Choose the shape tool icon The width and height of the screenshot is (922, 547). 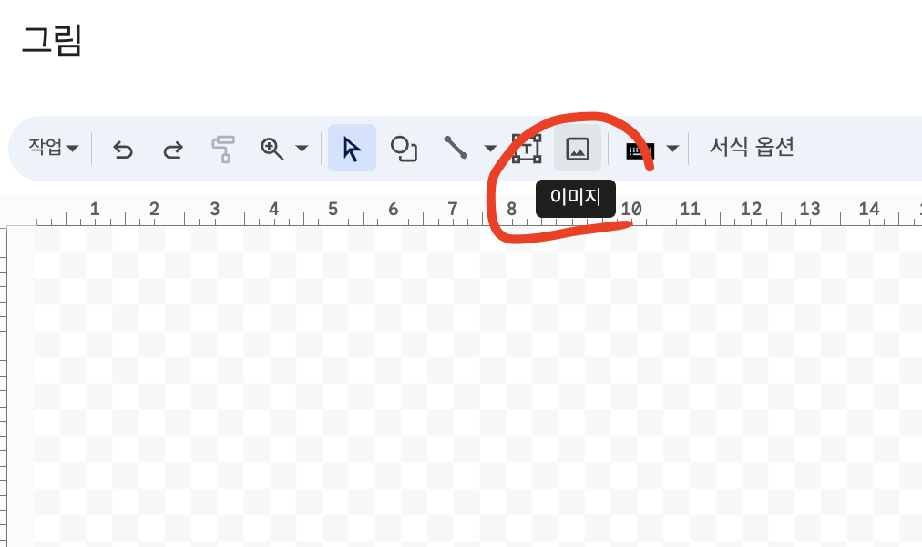click(404, 149)
